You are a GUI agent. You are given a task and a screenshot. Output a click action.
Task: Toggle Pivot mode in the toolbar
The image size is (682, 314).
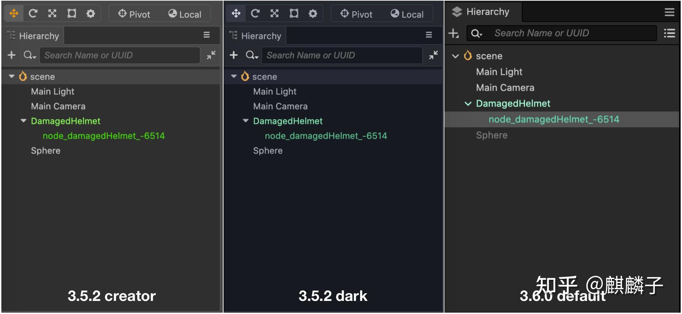coord(134,14)
